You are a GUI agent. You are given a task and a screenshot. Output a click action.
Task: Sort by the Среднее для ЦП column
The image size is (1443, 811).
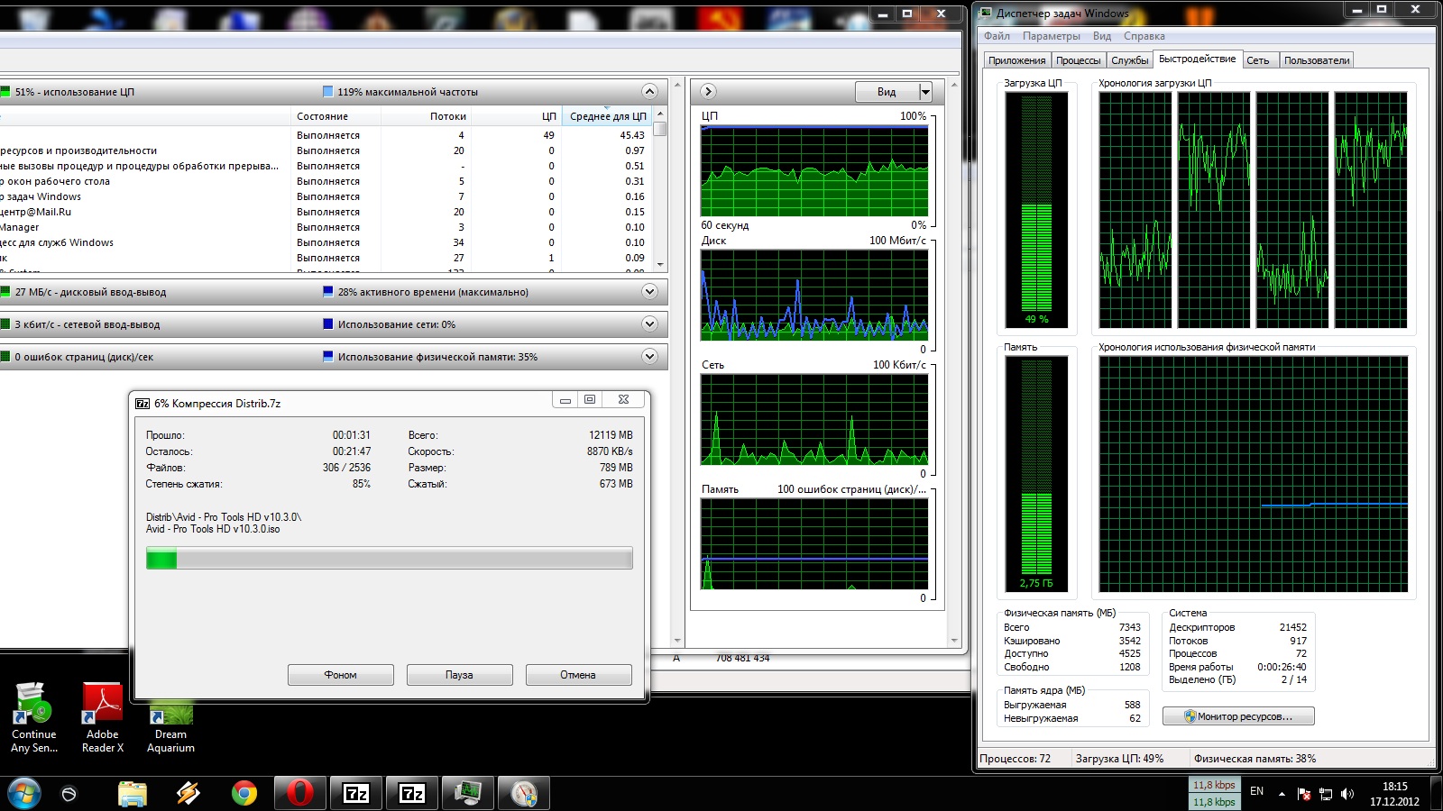pyautogui.click(x=608, y=116)
